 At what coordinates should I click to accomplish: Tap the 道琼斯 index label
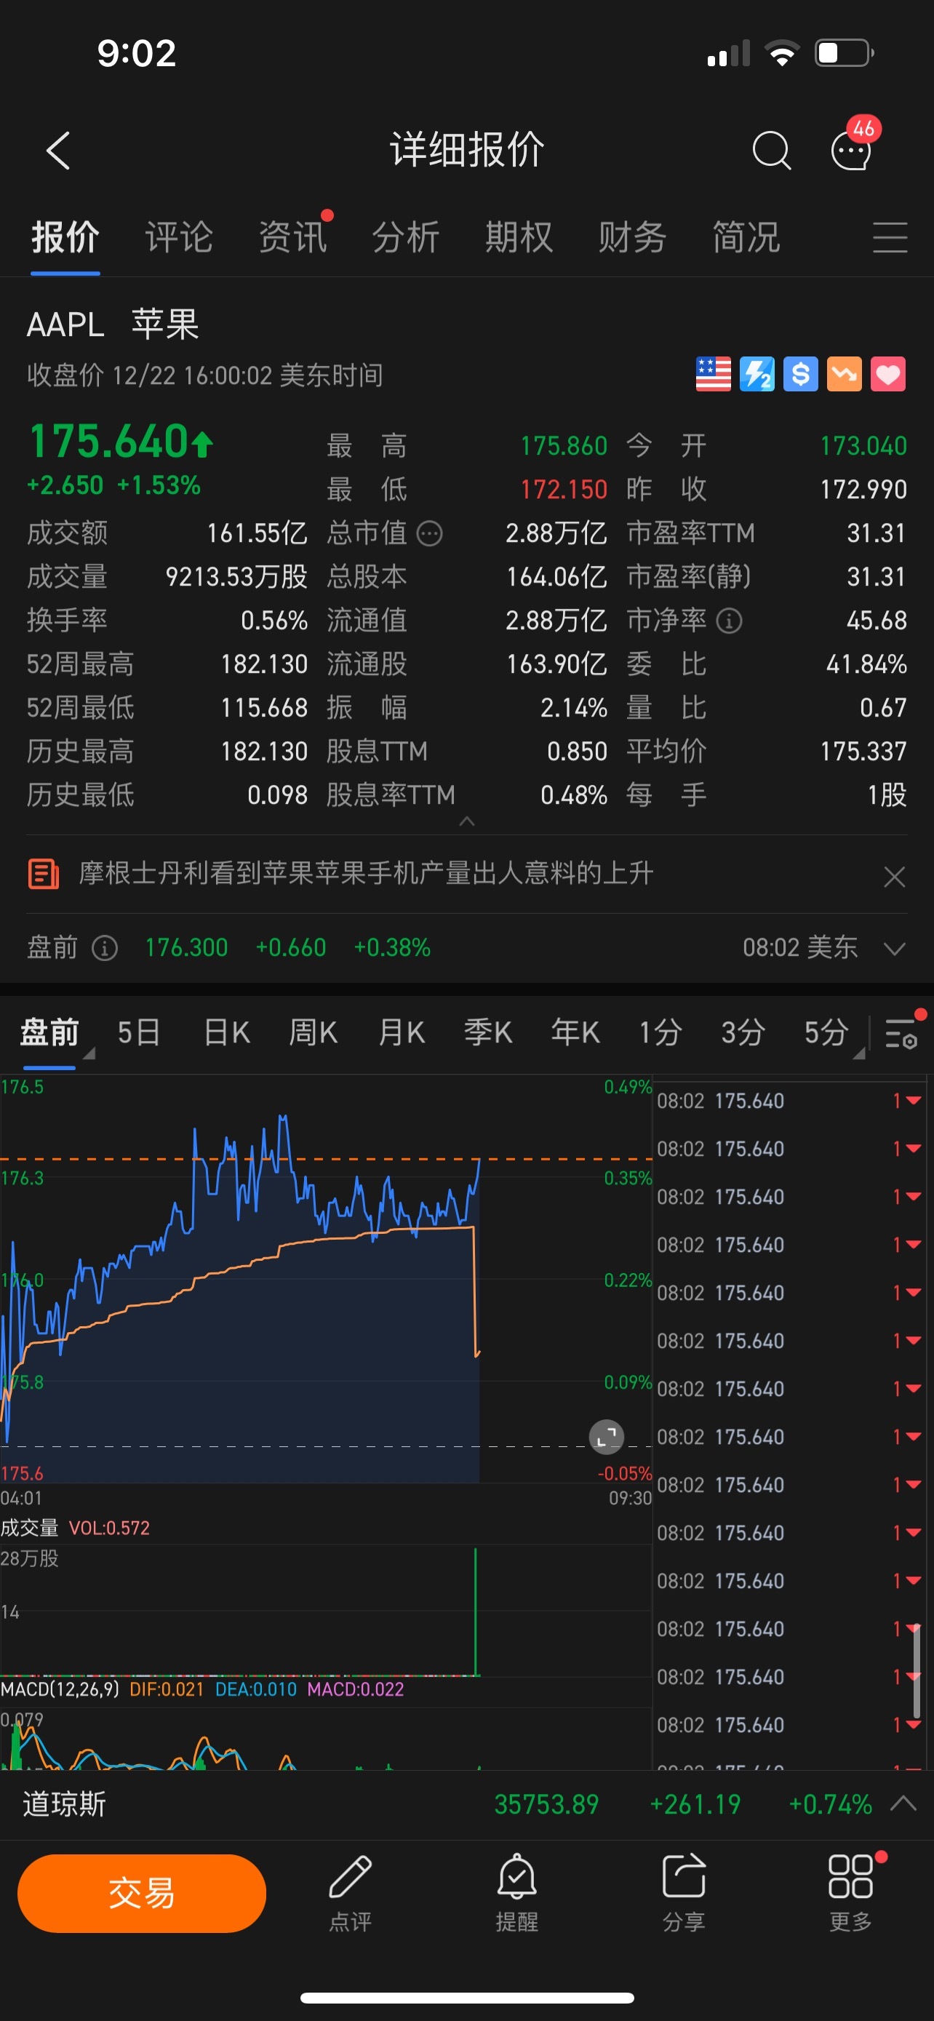(64, 1803)
